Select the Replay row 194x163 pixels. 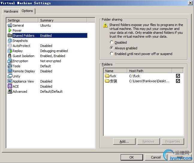coord(47,51)
